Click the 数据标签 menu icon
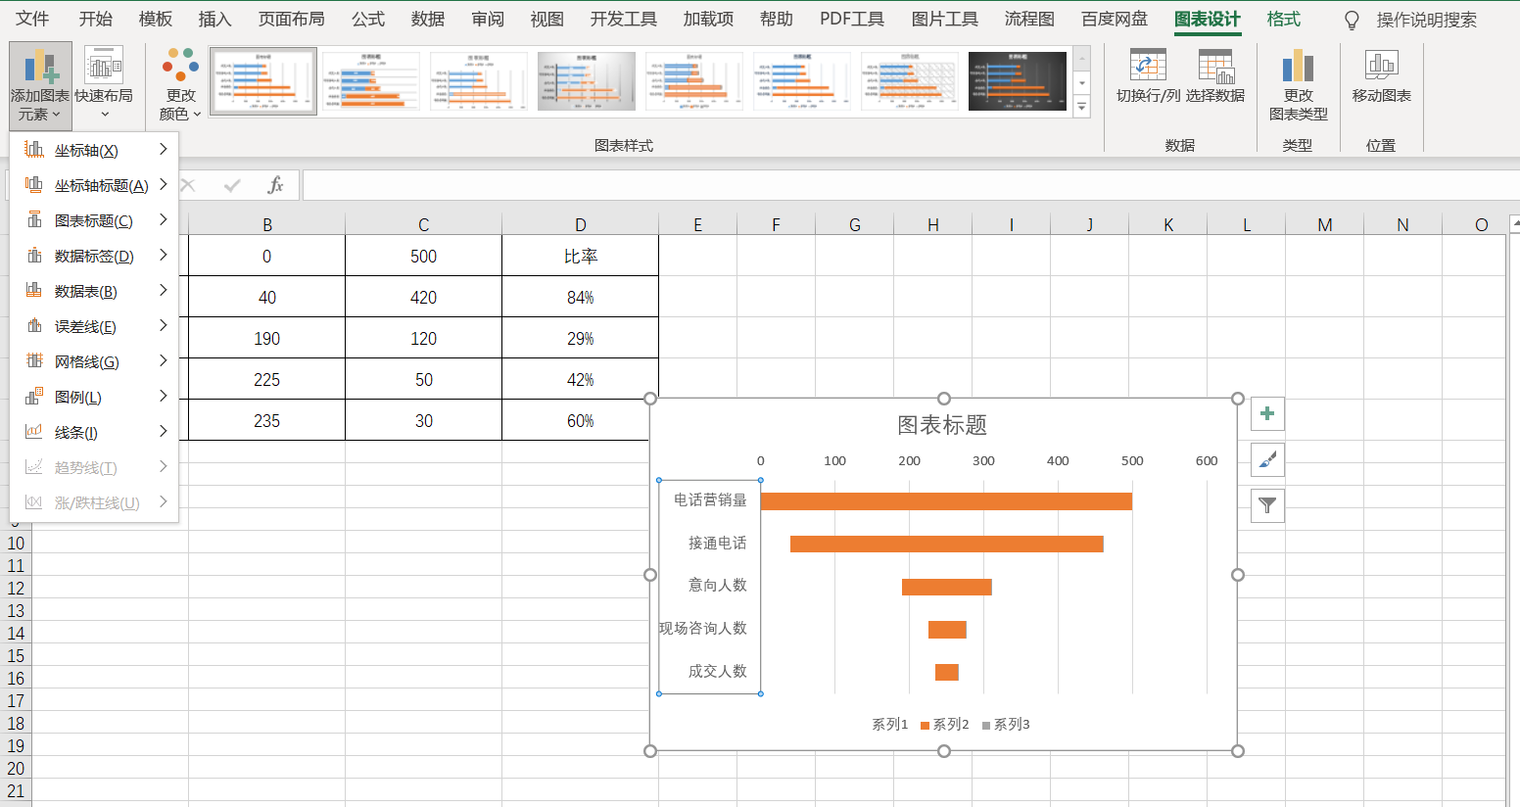1520x807 pixels. pos(34,256)
